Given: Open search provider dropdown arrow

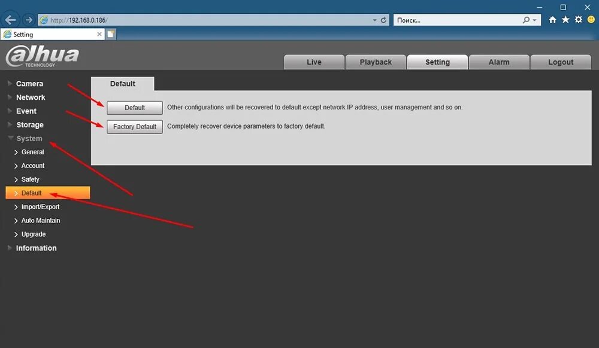Looking at the screenshot, I should point(534,20).
